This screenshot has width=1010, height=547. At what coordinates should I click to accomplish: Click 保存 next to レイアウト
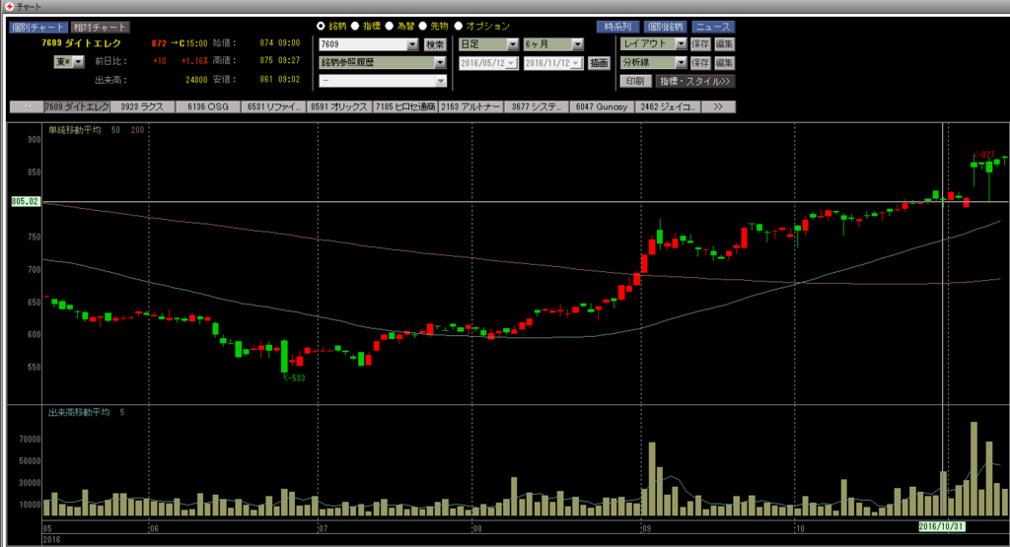point(700,43)
